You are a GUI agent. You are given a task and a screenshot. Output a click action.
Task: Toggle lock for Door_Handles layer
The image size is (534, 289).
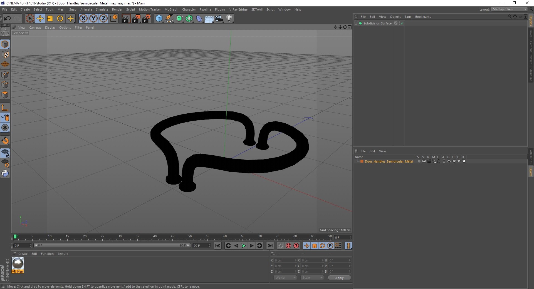[439, 161]
